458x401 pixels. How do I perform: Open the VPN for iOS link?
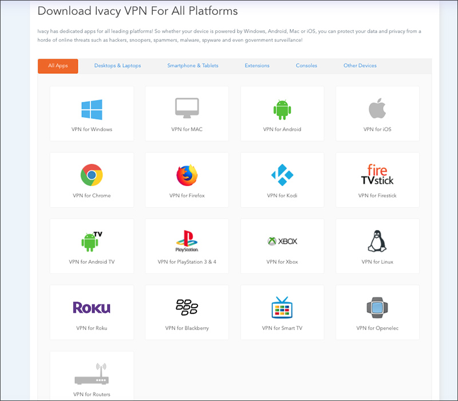tap(377, 129)
